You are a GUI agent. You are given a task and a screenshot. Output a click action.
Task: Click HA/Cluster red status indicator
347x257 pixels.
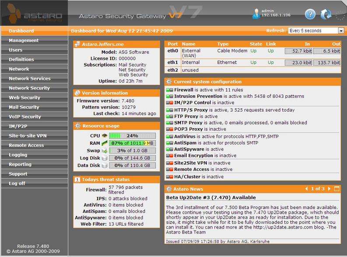[169, 177]
